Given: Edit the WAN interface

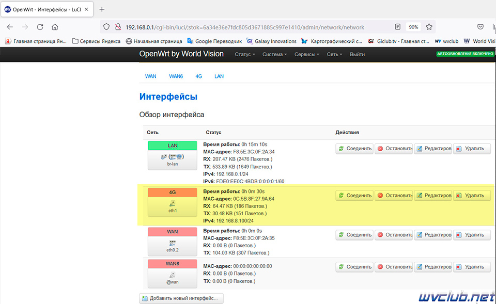Looking at the screenshot, I should point(433,235).
